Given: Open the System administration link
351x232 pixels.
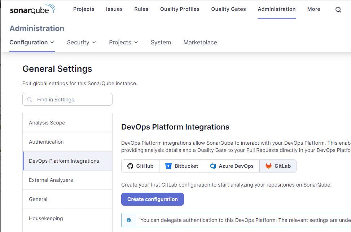Looking at the screenshot, I should click(x=161, y=43).
